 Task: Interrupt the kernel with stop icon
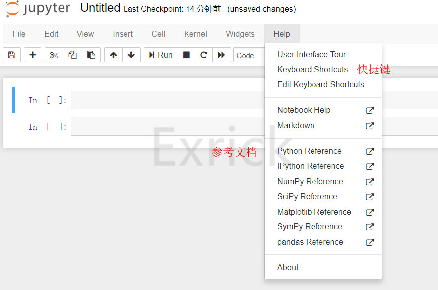[187, 55]
